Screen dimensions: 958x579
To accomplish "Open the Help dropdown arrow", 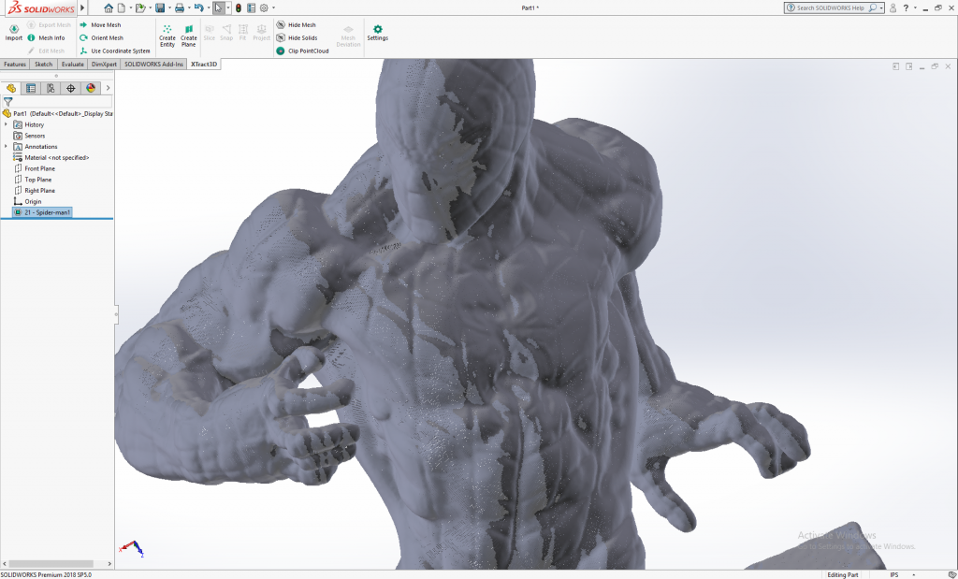I will (x=915, y=7).
